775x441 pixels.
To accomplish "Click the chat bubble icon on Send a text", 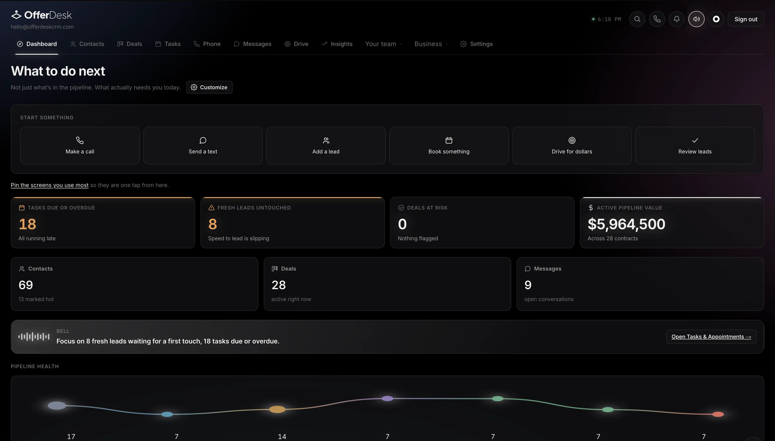I will [203, 140].
